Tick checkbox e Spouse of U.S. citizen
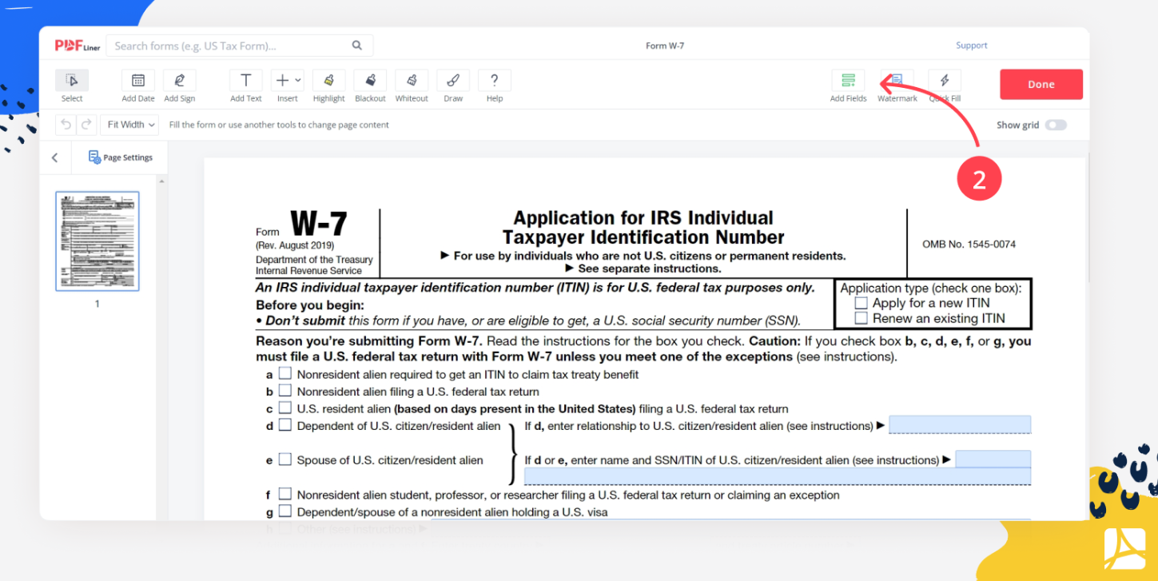The width and height of the screenshot is (1158, 581). [285, 460]
